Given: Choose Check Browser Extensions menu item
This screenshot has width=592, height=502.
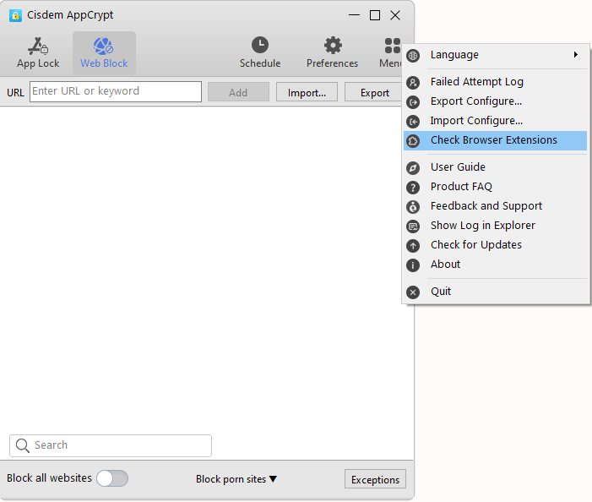Looking at the screenshot, I should click(494, 140).
